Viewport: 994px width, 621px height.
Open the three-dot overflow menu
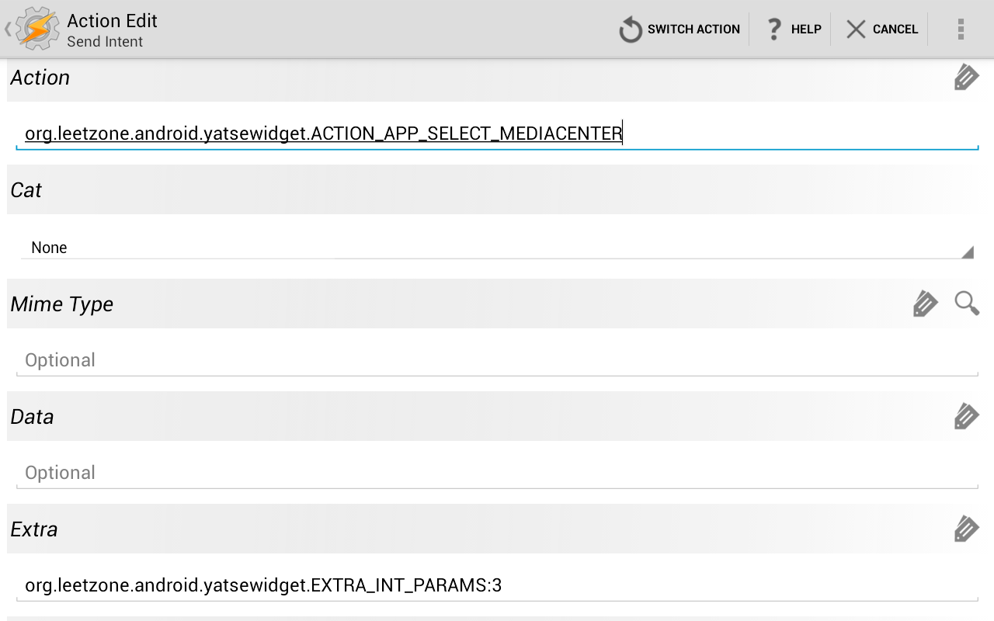pyautogui.click(x=961, y=29)
